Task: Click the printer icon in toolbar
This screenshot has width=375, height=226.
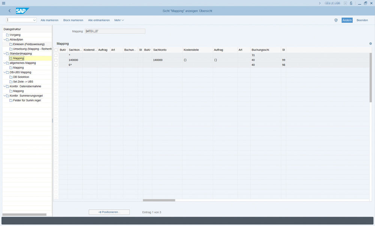Action: point(336,20)
